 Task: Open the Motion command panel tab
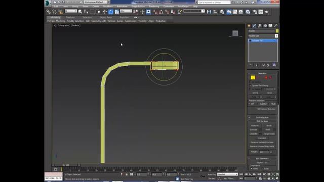coord(265,26)
